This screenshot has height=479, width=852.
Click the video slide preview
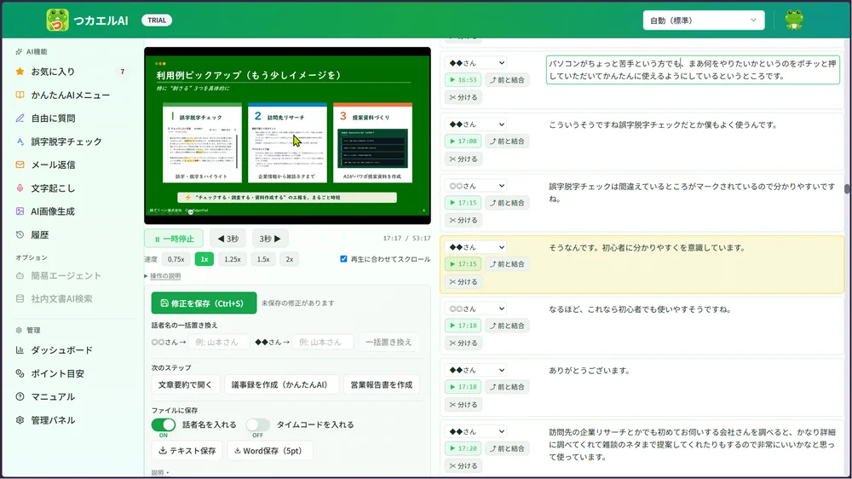pos(287,136)
